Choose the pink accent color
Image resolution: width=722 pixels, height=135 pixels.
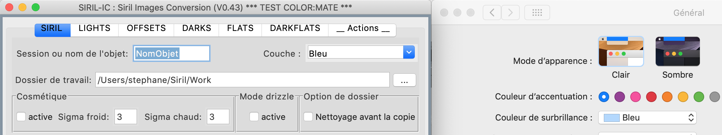pyautogui.click(x=636, y=97)
